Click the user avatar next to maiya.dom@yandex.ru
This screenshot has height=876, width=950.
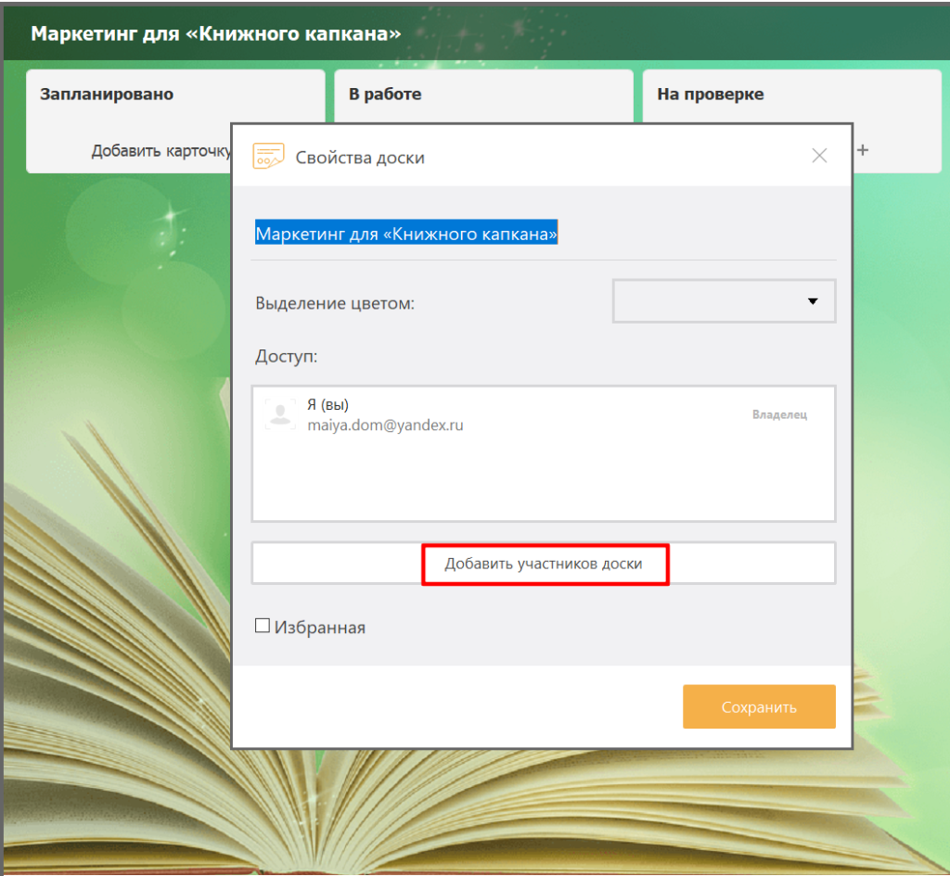pos(280,414)
